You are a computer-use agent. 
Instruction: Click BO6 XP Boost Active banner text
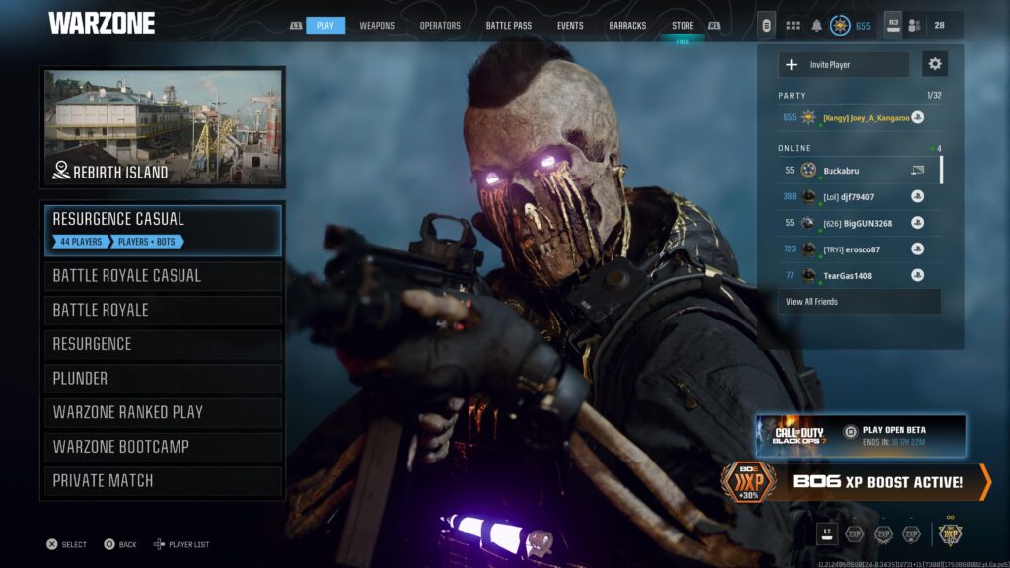click(878, 481)
